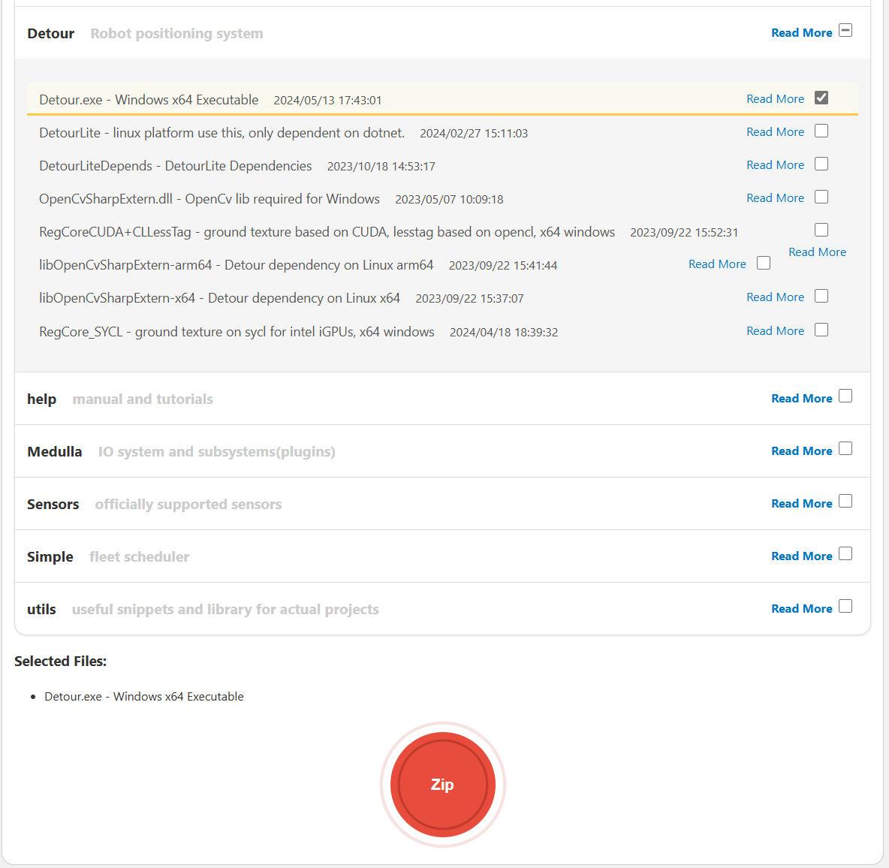Click the red Zip button

[x=442, y=785]
